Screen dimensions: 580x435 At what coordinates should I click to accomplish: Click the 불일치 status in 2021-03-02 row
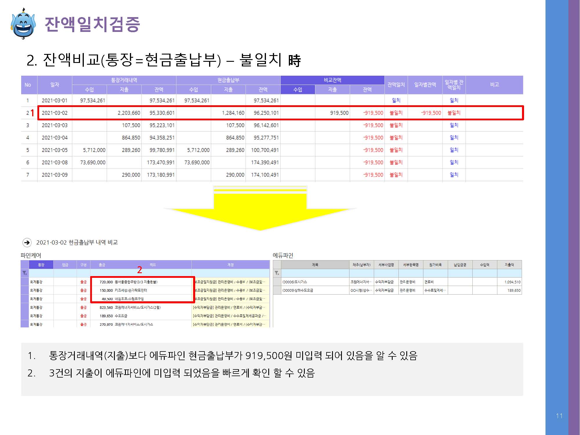point(396,113)
